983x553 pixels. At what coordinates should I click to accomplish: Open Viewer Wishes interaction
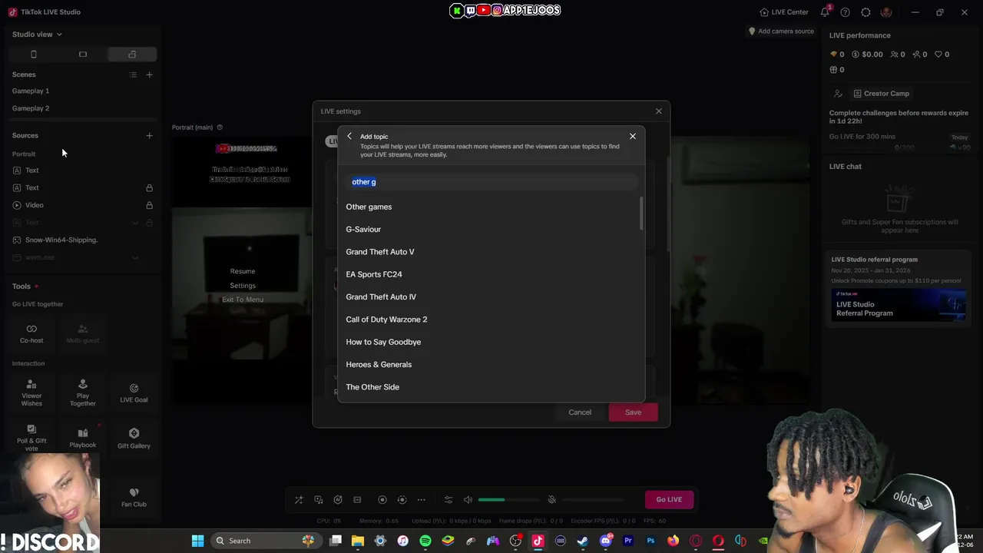pos(31,392)
